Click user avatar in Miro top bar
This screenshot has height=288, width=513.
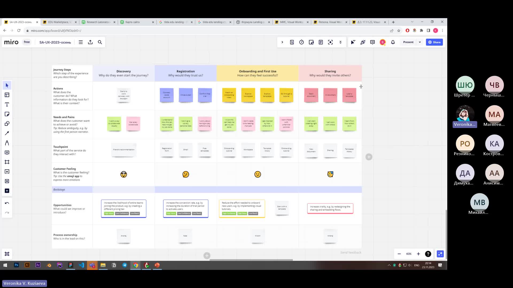coord(383,42)
